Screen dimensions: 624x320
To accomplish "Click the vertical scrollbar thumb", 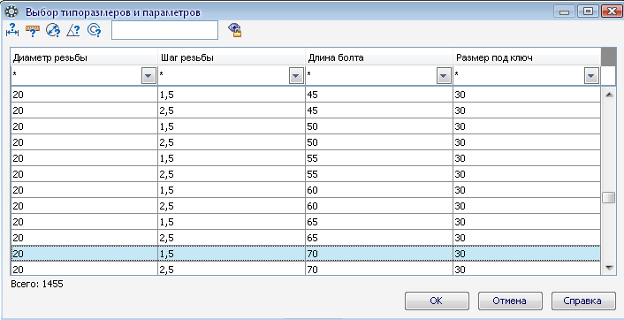I will pyautogui.click(x=608, y=198).
